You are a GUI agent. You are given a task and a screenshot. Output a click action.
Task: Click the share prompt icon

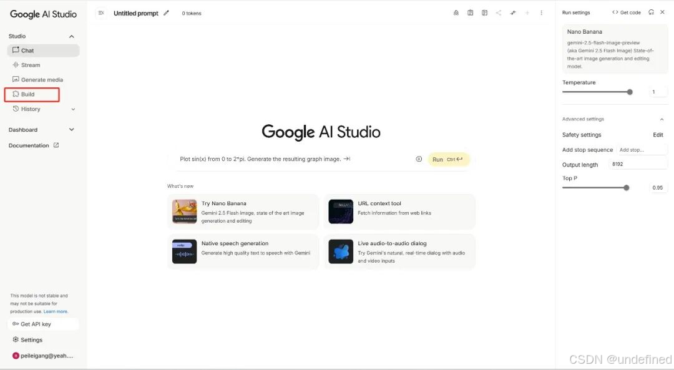(499, 13)
